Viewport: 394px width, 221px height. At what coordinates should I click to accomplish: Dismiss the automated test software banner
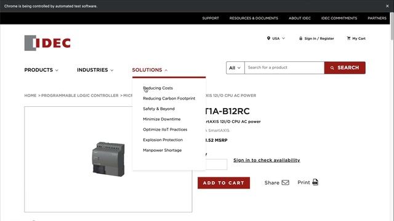387,6
